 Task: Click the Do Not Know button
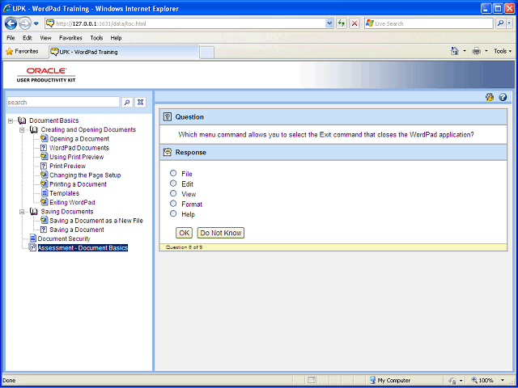[221, 233]
